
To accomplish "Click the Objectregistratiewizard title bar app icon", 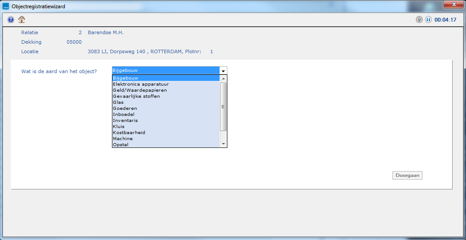I will point(6,6).
